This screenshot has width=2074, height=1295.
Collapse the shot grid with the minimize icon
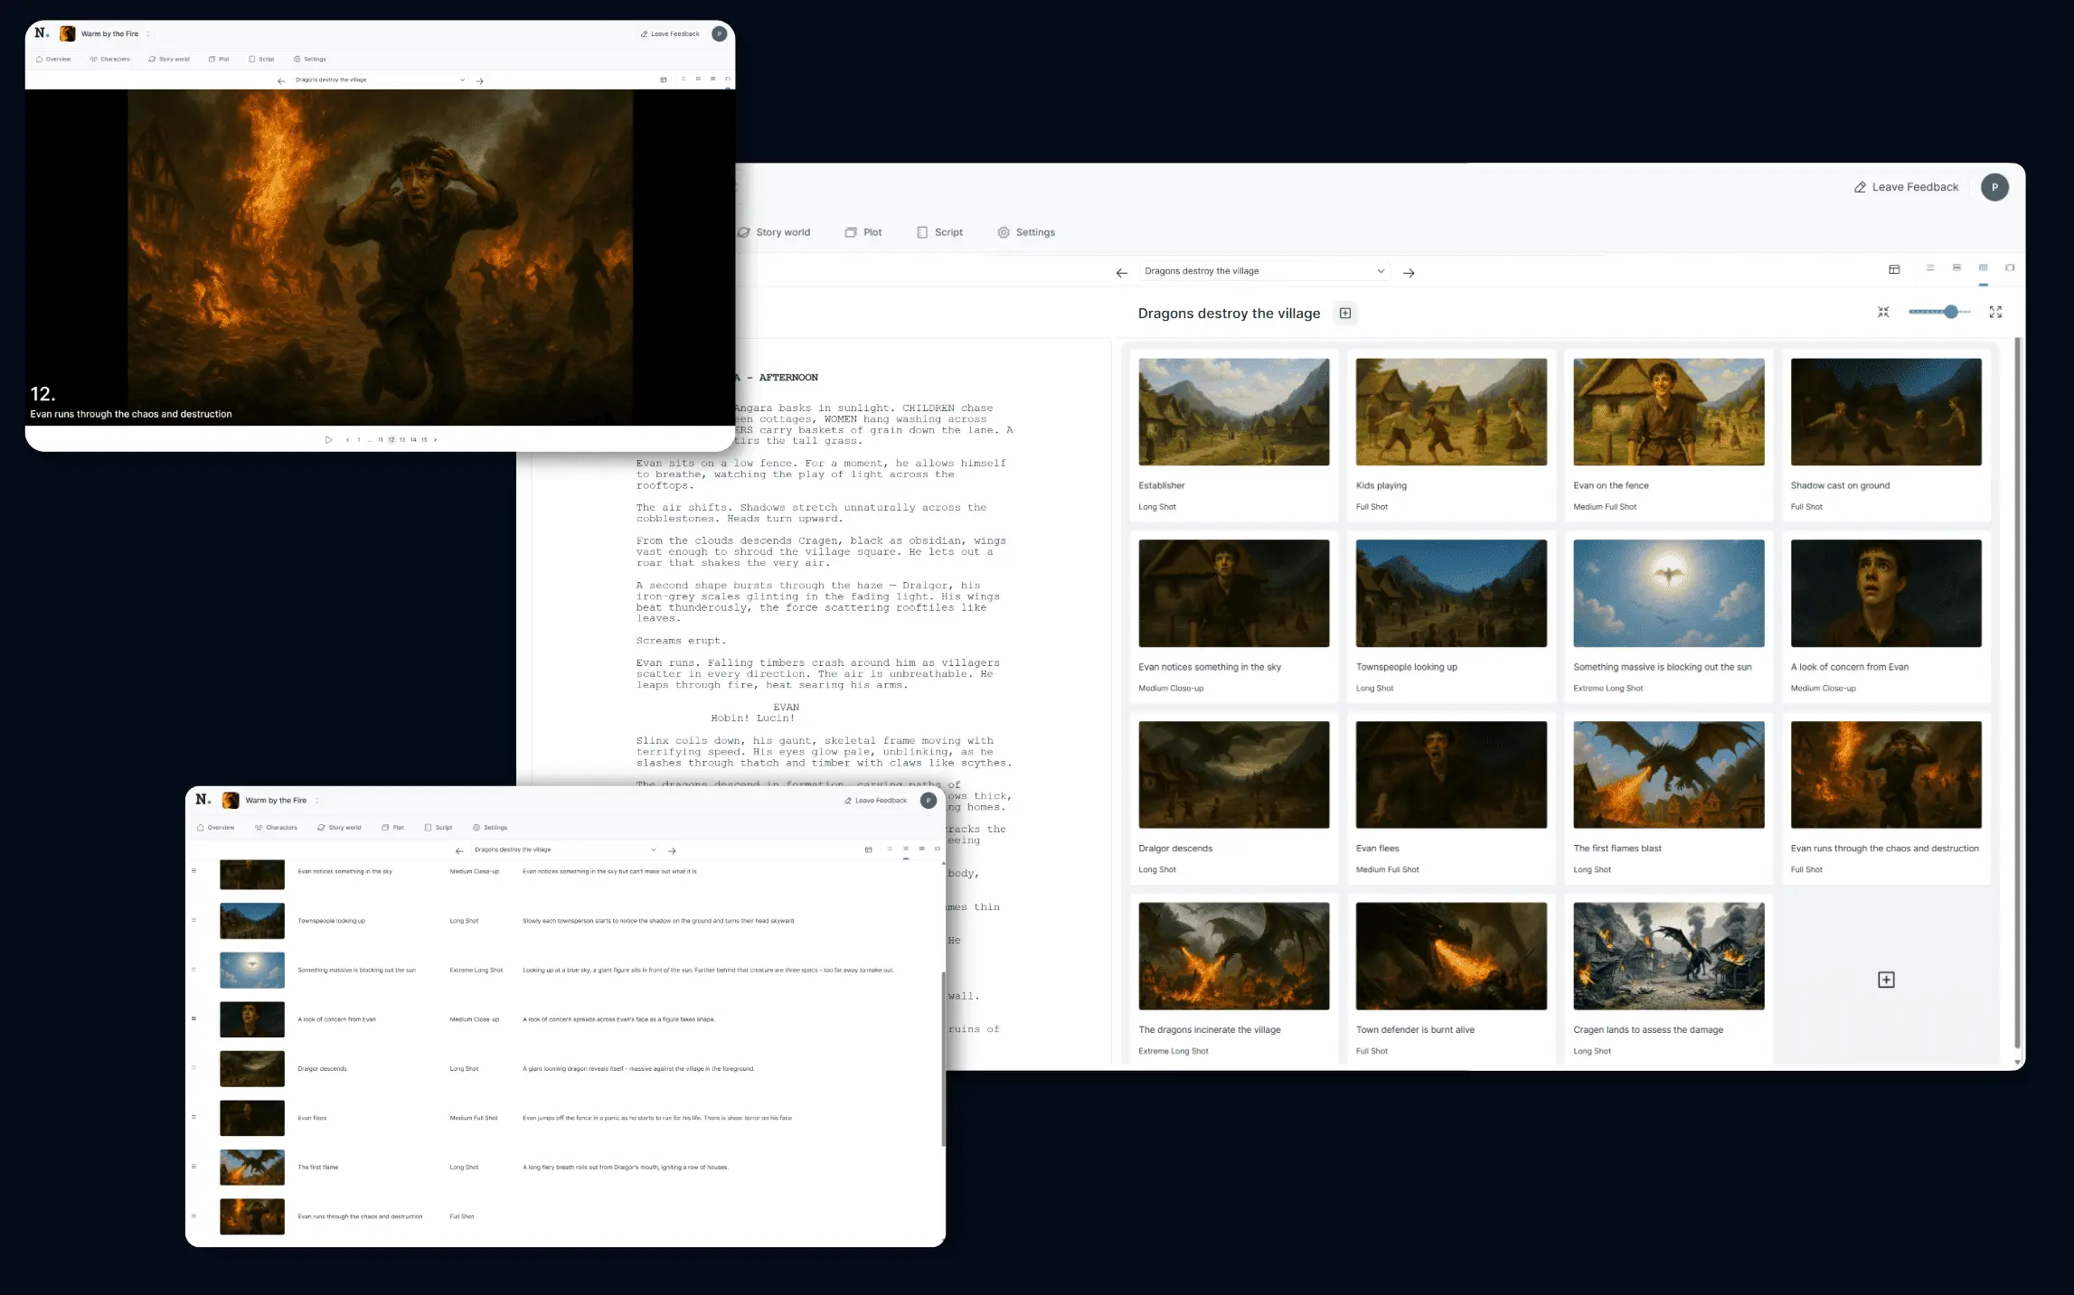[1884, 312]
